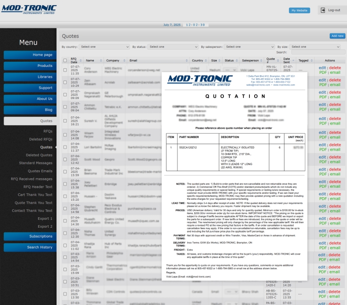Open Standard Messages submenu entry

point(36,163)
